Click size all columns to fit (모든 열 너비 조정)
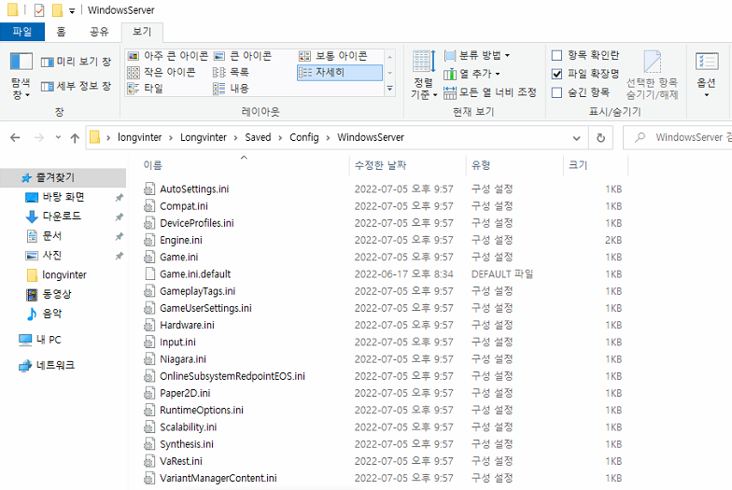The height and width of the screenshot is (490, 732). (x=490, y=92)
